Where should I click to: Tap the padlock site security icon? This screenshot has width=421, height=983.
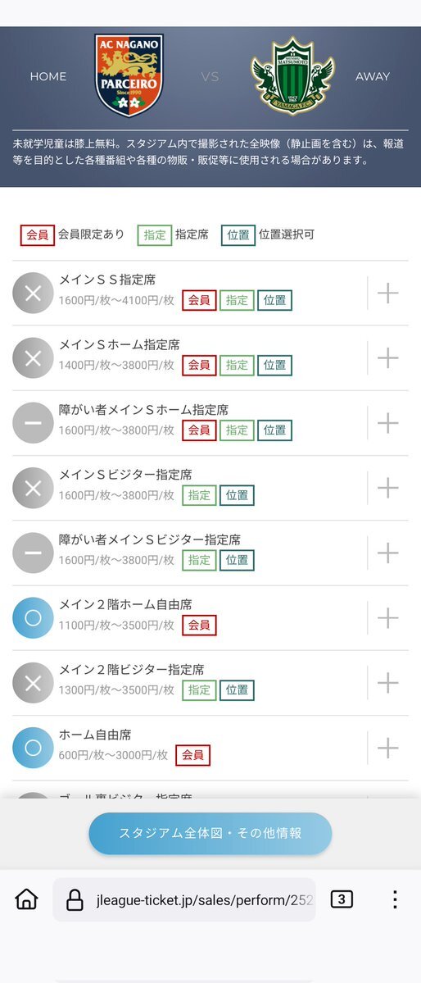point(75,900)
